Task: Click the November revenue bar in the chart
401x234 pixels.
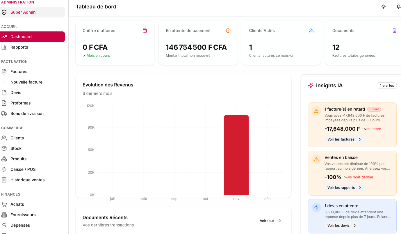Action: pos(236,154)
